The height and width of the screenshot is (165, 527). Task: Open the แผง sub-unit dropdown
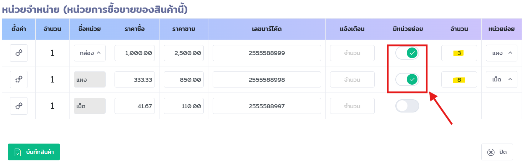click(x=501, y=53)
